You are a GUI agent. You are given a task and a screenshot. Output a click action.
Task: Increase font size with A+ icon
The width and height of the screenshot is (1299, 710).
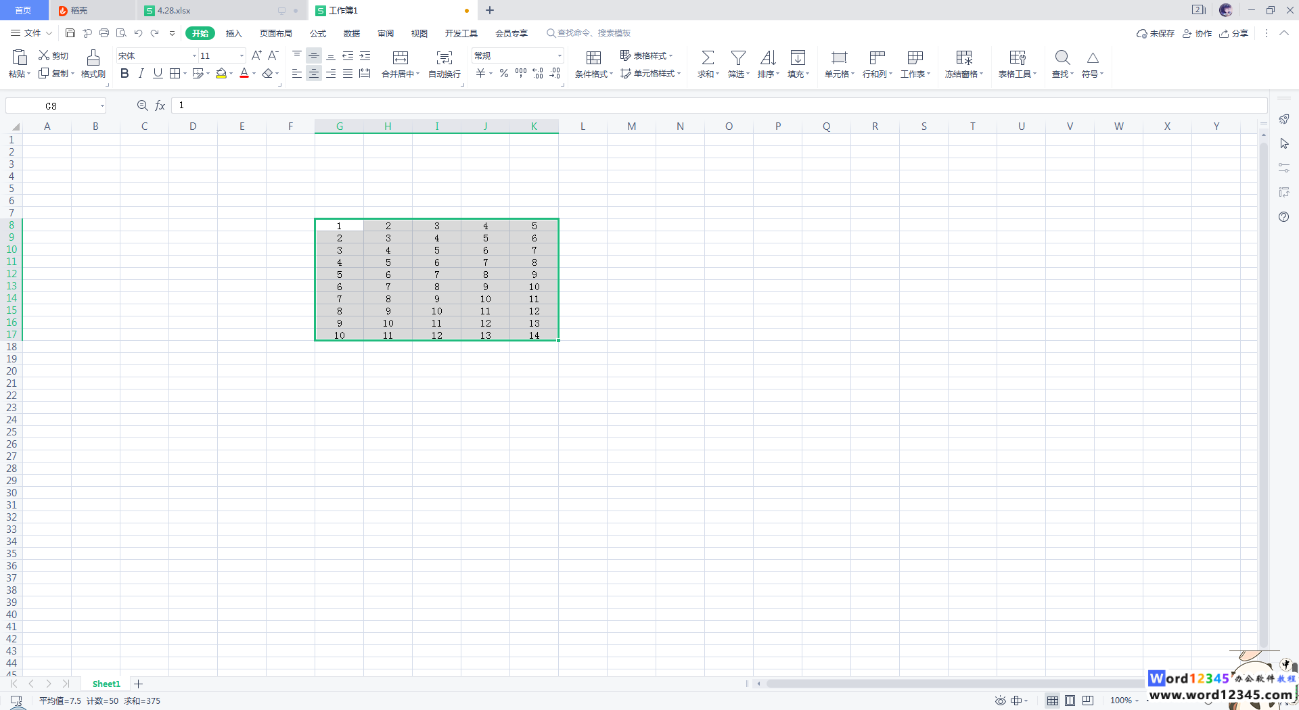[x=256, y=55]
